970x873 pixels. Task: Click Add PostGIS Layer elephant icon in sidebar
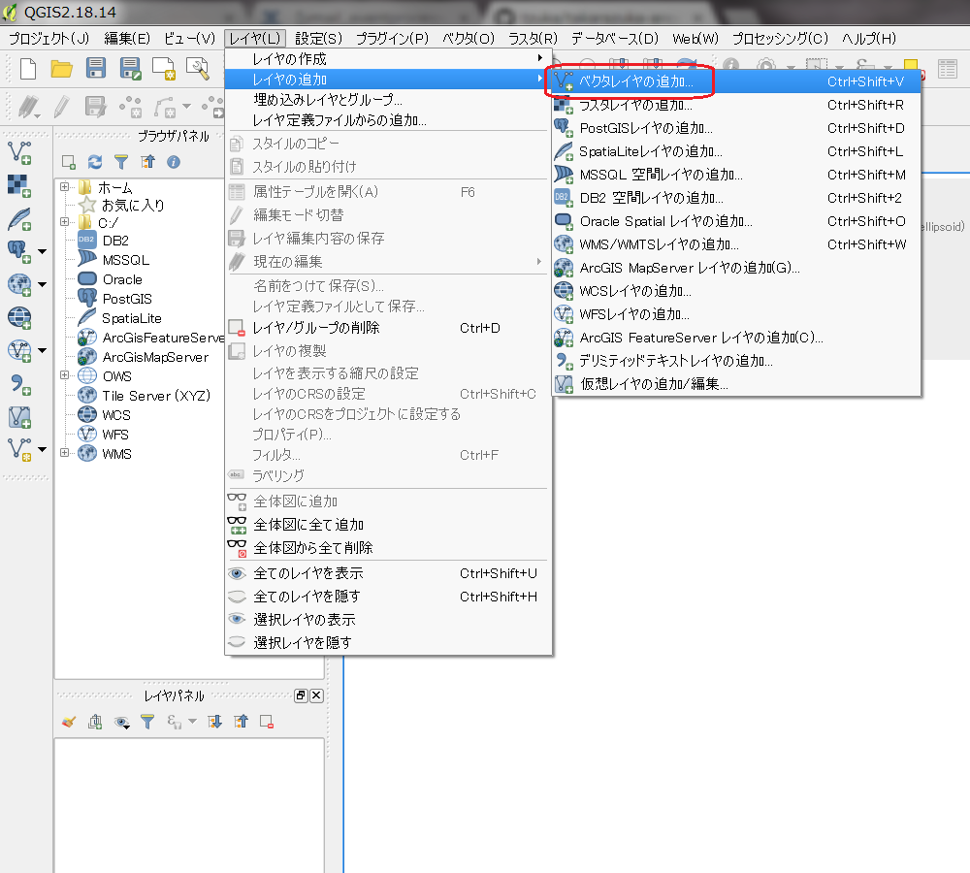pos(17,252)
